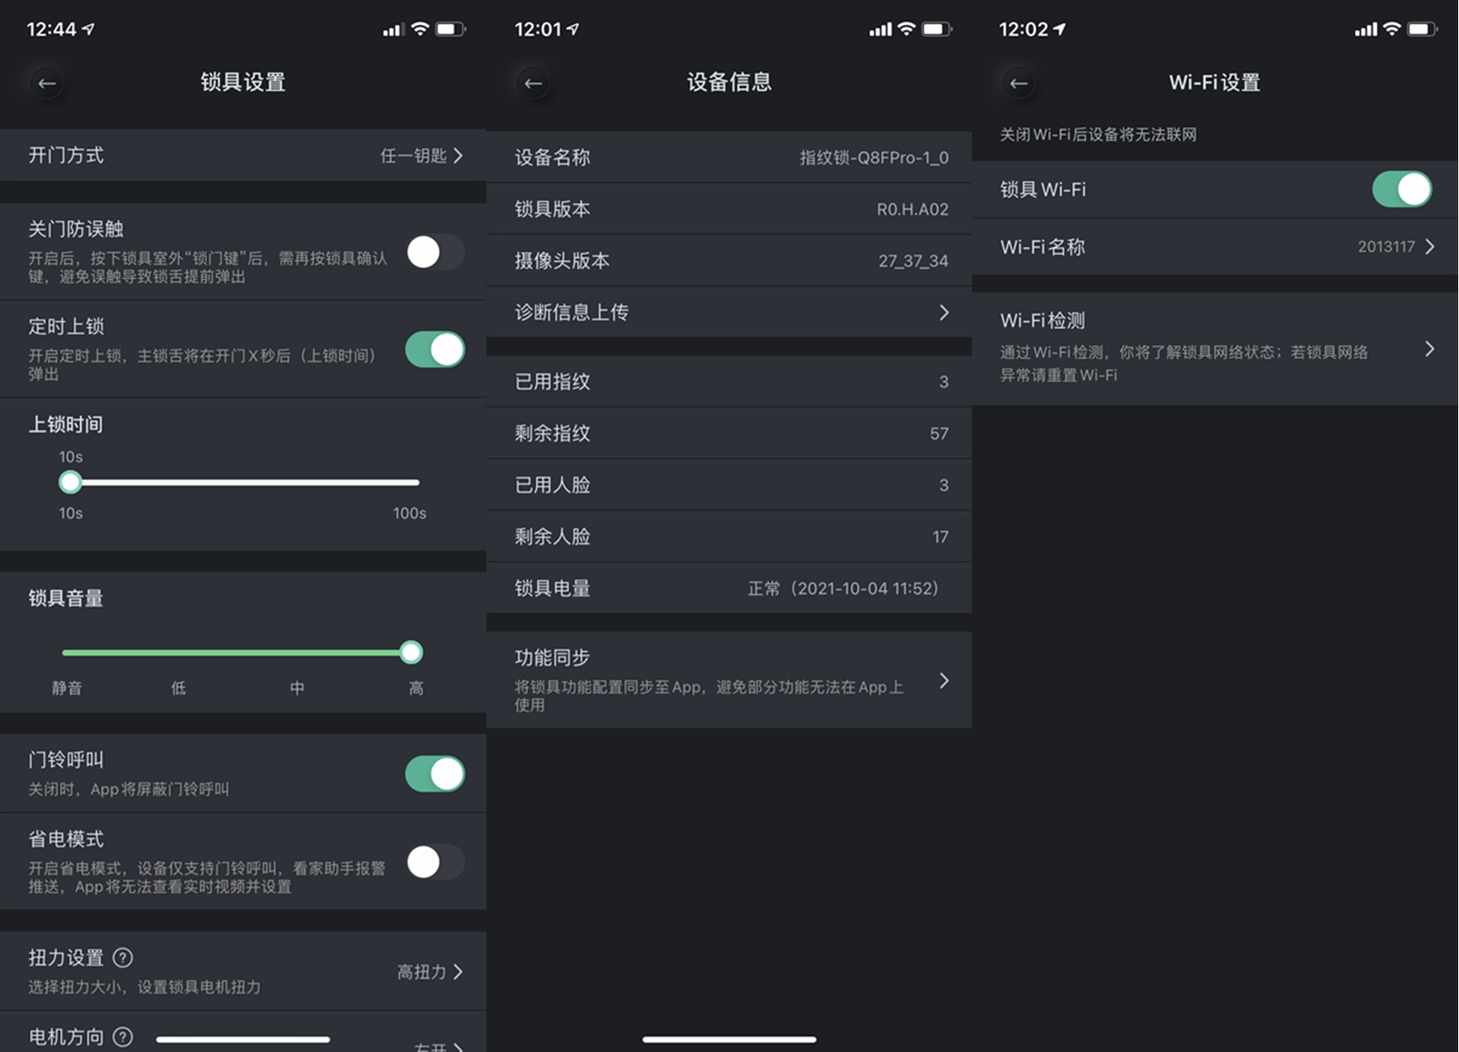Image resolution: width=1459 pixels, height=1052 pixels.
Task: Open 诊断信息上传 chevron row
Action: tap(729, 312)
